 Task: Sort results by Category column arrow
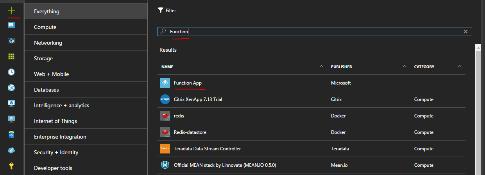point(460,67)
